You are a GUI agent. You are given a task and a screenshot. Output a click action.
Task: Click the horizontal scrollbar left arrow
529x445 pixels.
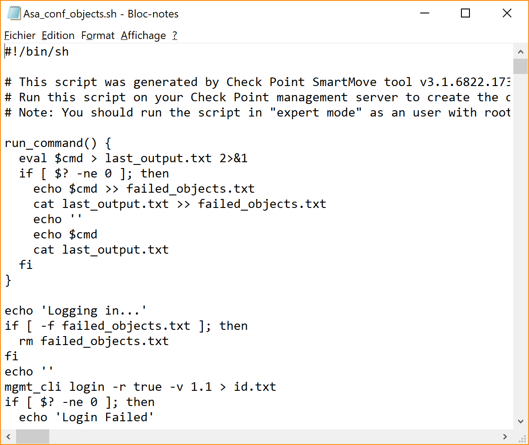[x=9, y=436]
